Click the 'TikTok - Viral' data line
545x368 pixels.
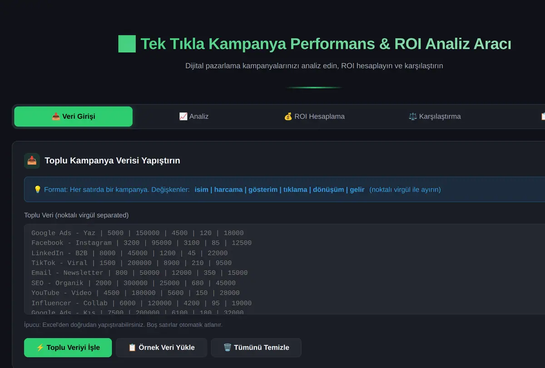[131, 263]
